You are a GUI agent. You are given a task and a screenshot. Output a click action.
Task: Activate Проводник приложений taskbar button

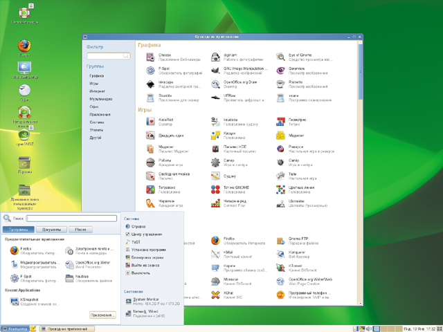66,329
